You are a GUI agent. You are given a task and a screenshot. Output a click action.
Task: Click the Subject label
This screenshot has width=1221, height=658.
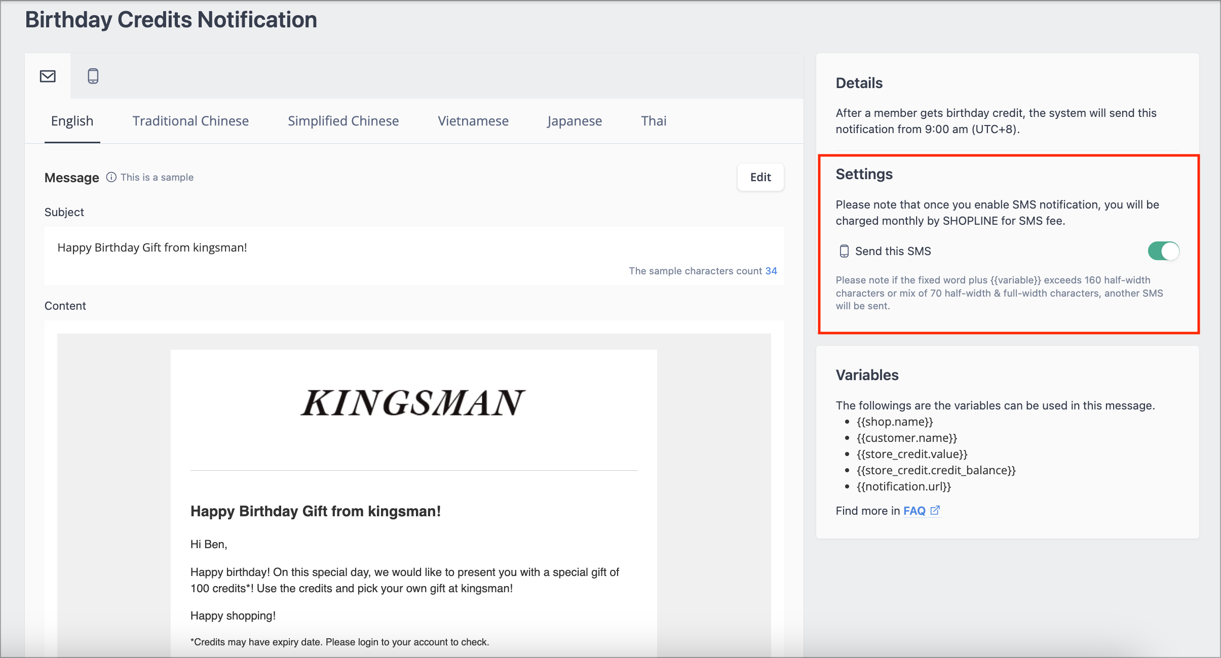(x=64, y=212)
